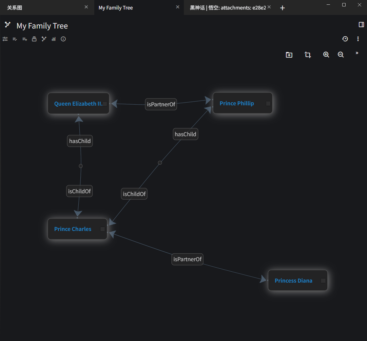
Task: Click the folder-plus icon above the graph
Action: tap(289, 55)
